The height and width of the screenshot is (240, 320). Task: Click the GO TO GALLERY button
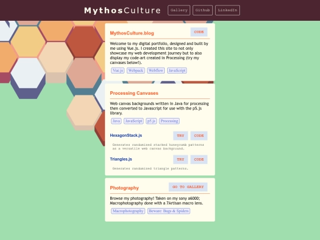[x=188, y=187]
